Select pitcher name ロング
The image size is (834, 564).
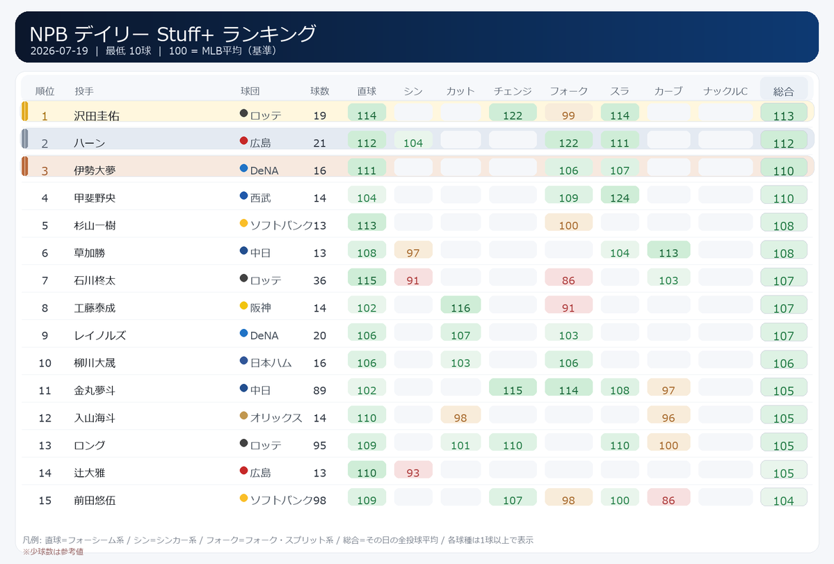89,446
